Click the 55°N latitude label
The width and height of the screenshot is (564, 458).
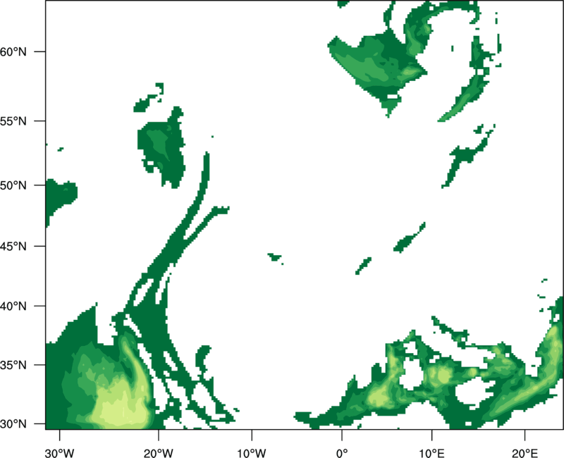tap(13, 121)
